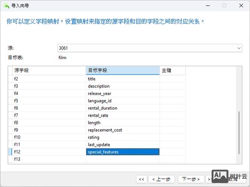Click the source field column header
The image size is (250, 187).
49,70
